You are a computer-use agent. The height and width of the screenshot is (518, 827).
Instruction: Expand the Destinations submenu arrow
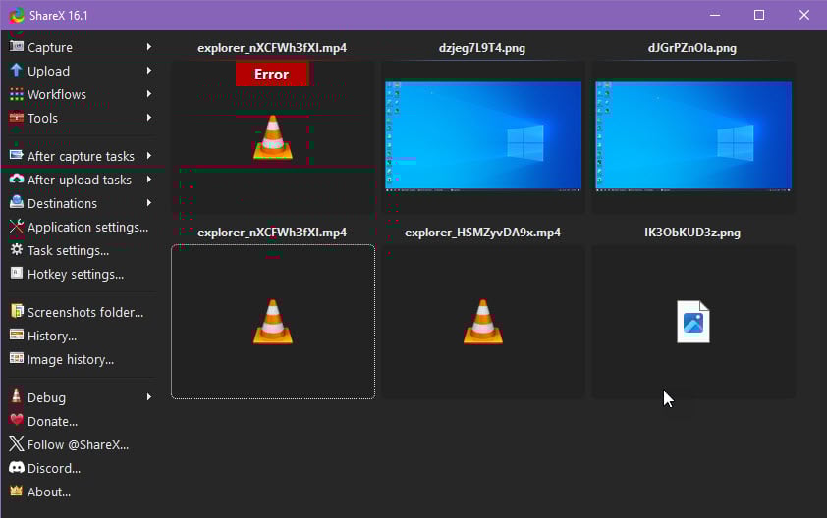click(149, 203)
